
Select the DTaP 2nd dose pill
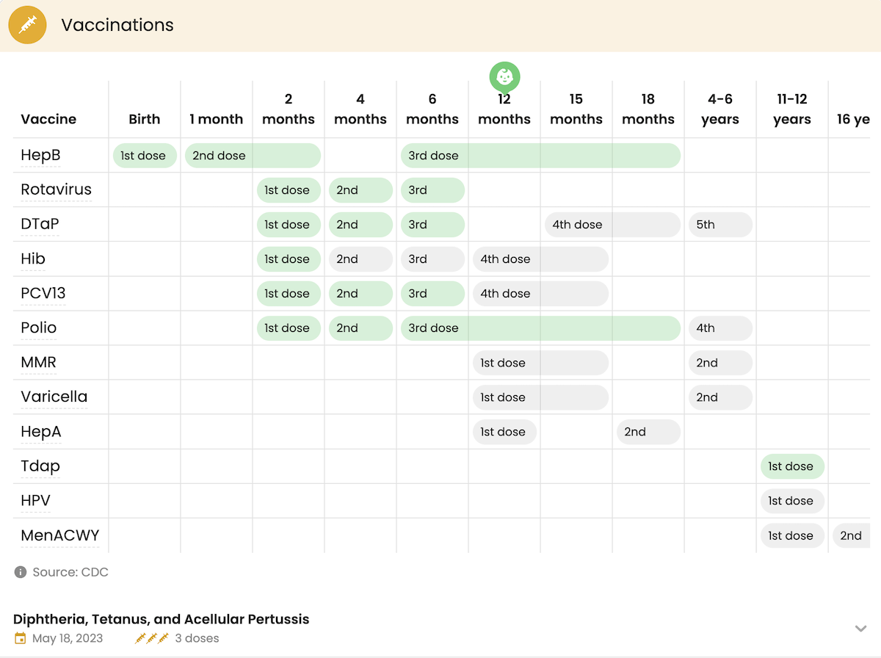pos(360,225)
